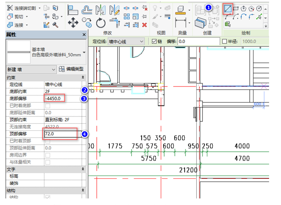Select the Offset tool icon

(87, 9)
